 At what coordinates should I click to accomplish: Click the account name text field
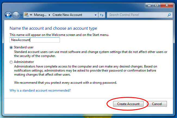click(35, 40)
